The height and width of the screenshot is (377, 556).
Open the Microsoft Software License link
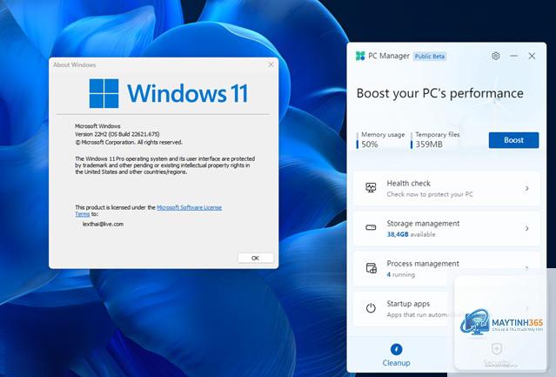(x=189, y=207)
